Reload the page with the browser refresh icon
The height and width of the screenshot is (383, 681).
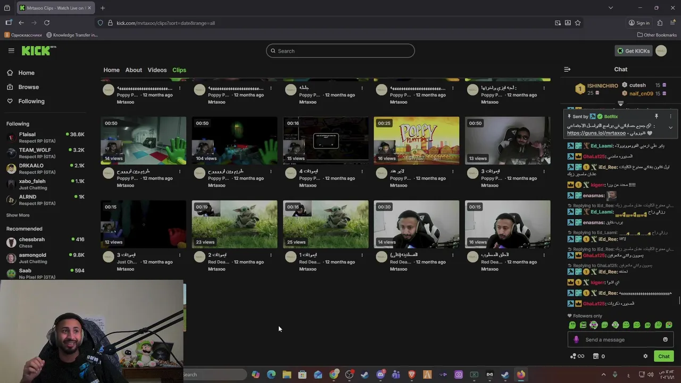(47, 23)
